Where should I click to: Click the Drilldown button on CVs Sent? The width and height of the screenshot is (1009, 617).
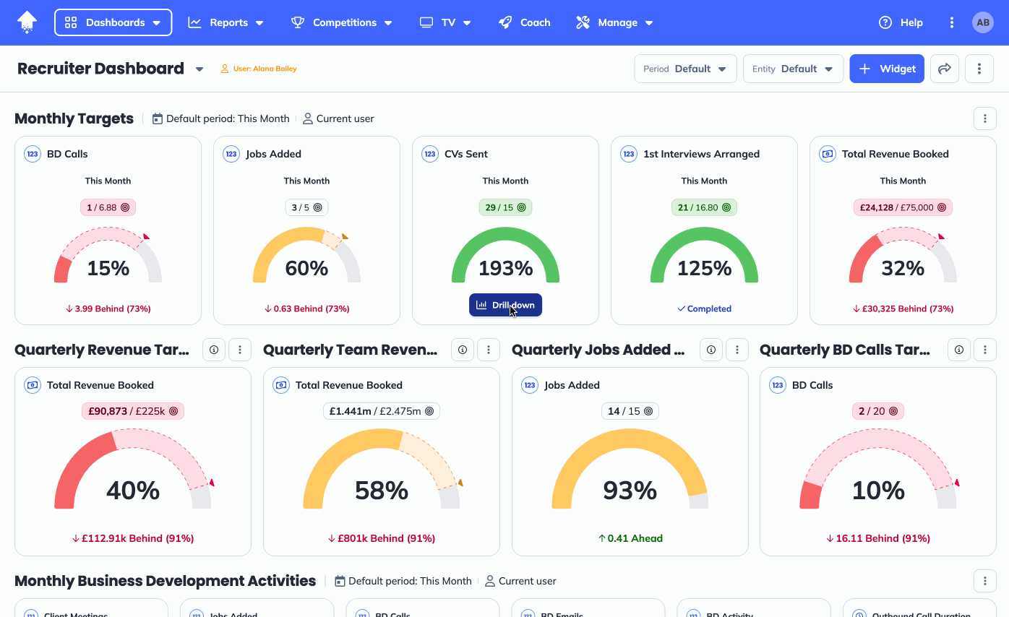[x=505, y=305]
